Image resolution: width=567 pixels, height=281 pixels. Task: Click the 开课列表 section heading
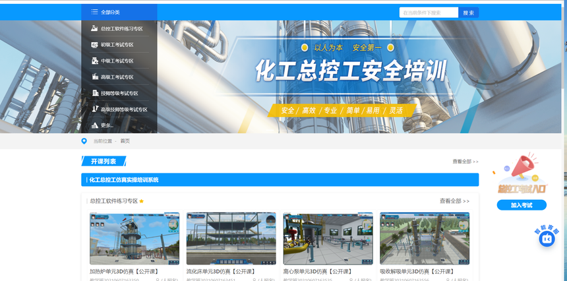(104, 162)
